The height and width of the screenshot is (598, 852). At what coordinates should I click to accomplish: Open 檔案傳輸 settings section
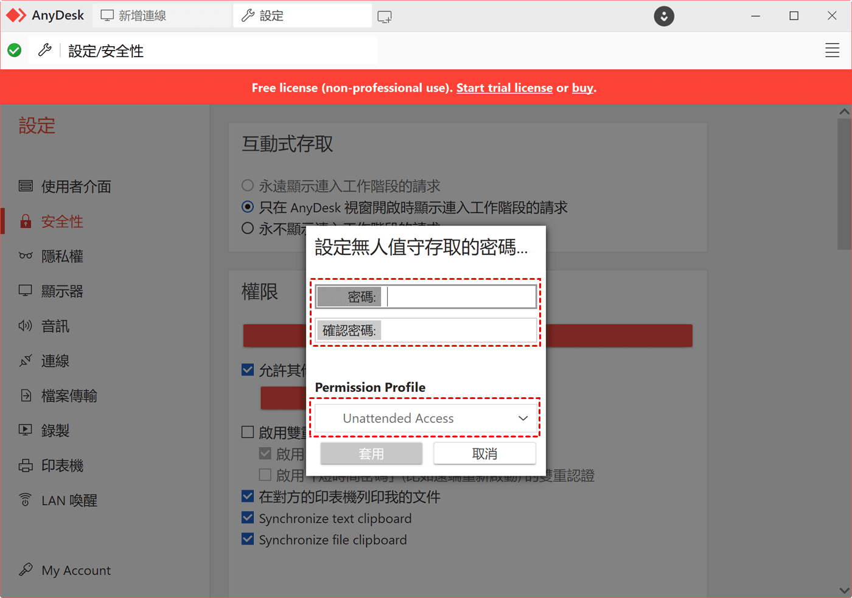click(69, 395)
